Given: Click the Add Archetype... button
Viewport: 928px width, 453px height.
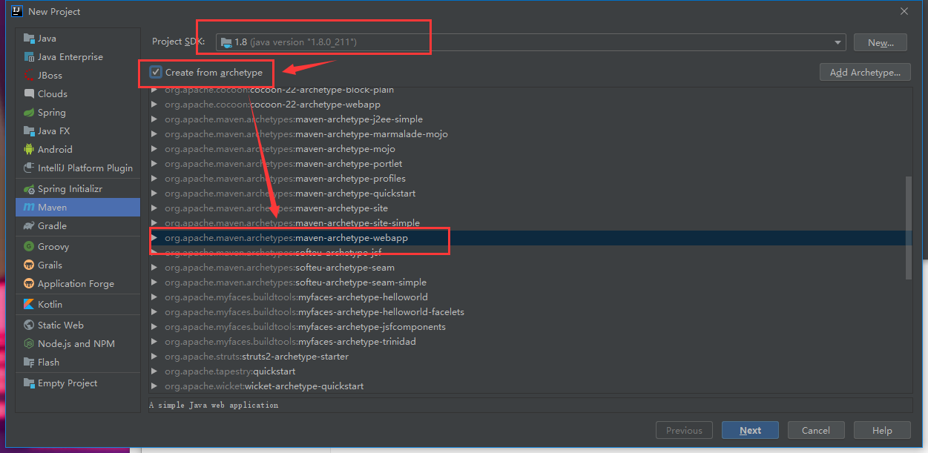Looking at the screenshot, I should coord(865,72).
